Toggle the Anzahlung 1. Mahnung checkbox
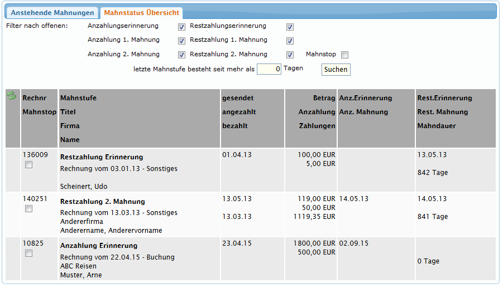 (181, 41)
